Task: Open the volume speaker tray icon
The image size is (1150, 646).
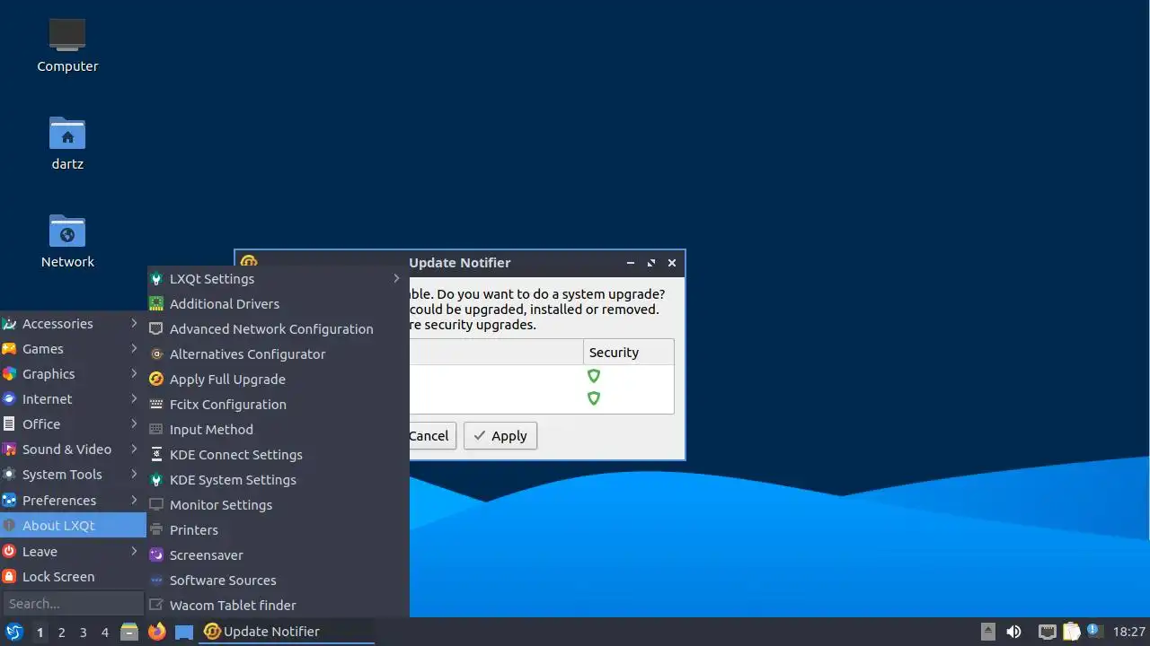Action: (x=1014, y=632)
